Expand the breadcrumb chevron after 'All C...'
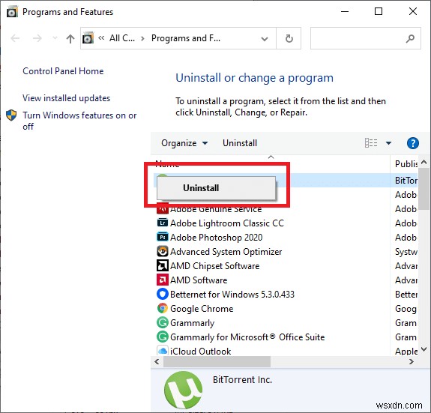 tap(142, 38)
